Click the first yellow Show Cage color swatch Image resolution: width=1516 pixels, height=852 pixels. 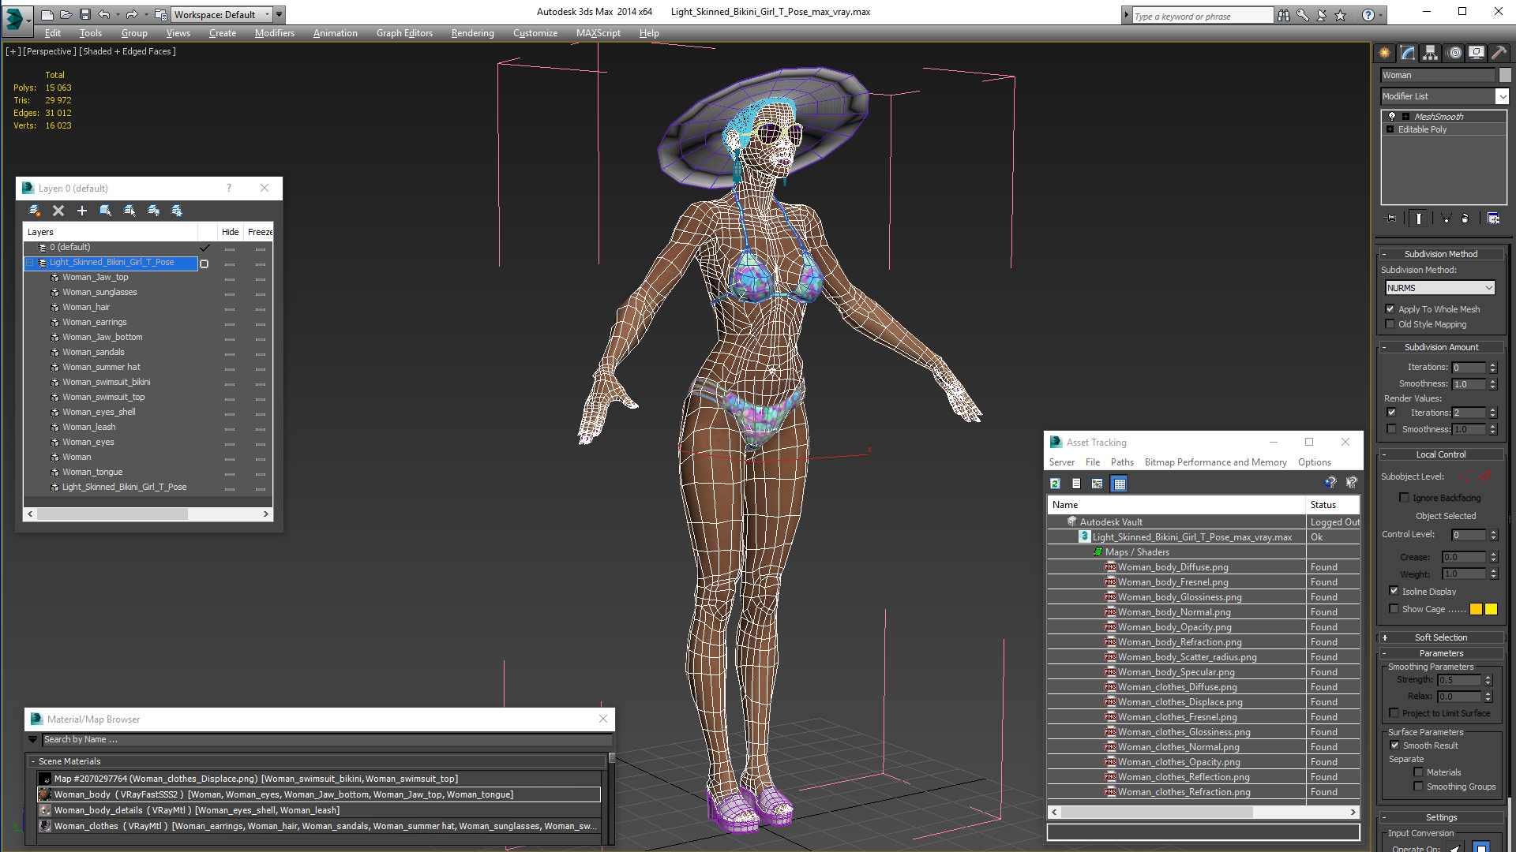1476,609
